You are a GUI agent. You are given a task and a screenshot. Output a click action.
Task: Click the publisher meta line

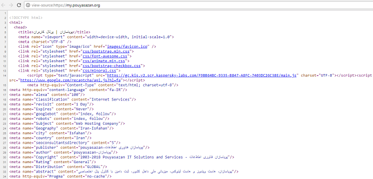(80, 147)
